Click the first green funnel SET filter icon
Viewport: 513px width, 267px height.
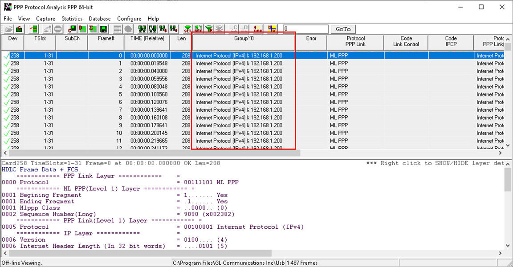click(187, 29)
